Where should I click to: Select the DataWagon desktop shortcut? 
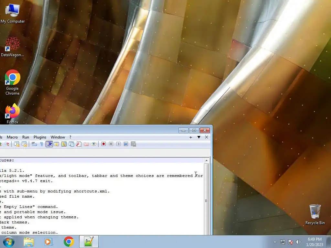pos(13,46)
